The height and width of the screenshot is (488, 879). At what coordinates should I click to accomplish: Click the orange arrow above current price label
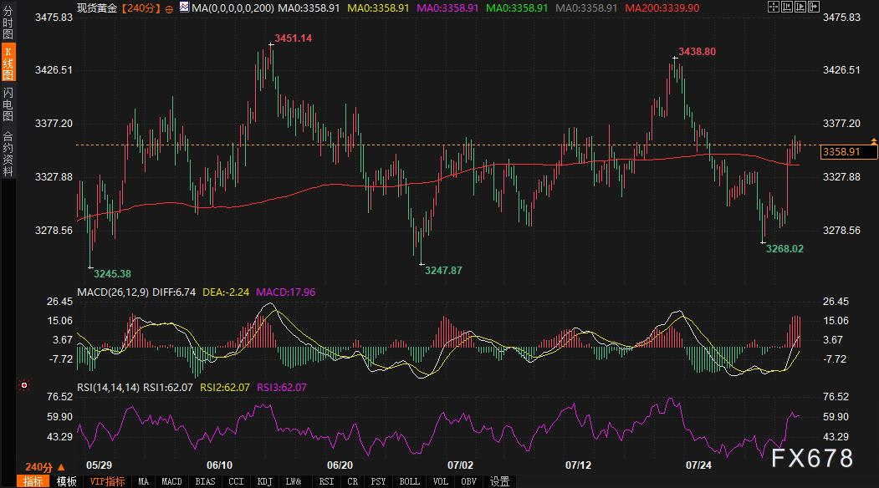coord(873,140)
